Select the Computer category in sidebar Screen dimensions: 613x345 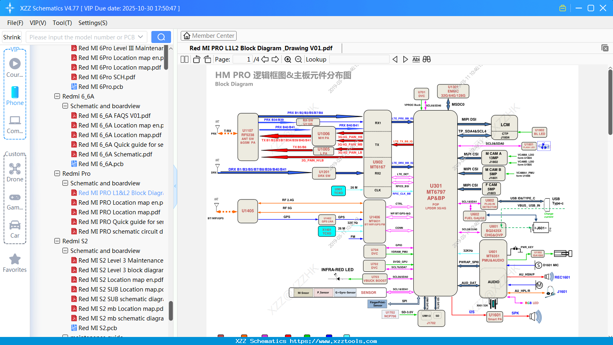tap(15, 124)
